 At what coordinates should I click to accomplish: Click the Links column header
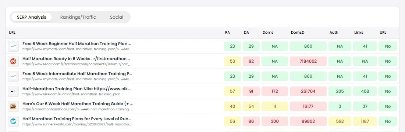(359, 33)
